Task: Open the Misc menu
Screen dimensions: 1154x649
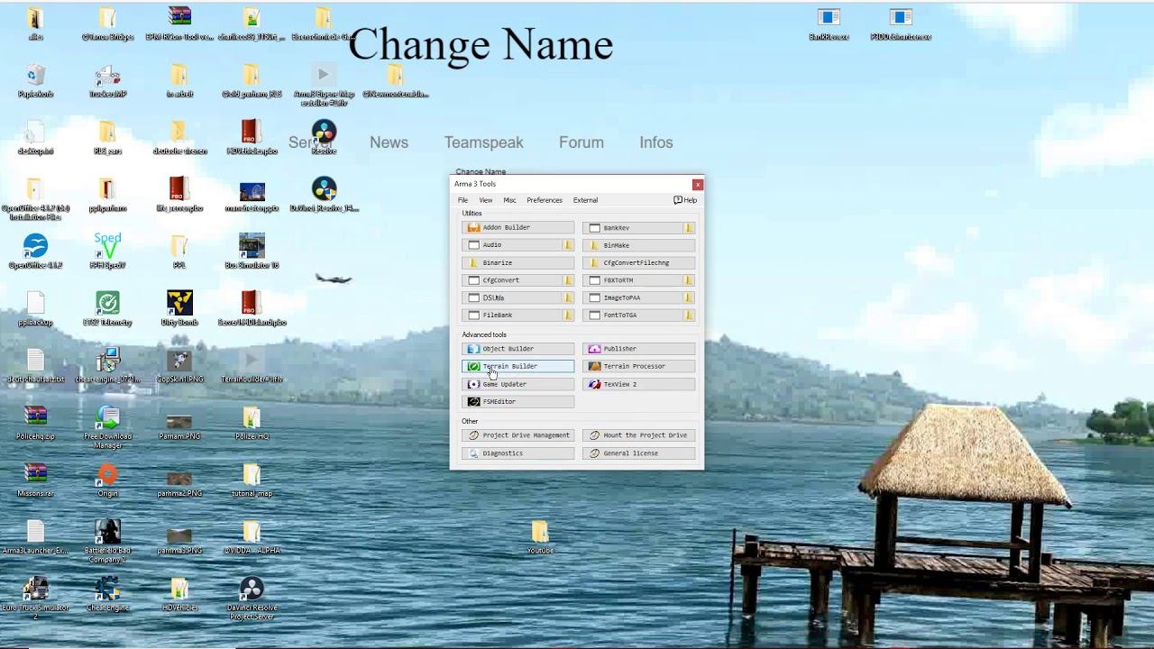Action: pos(509,200)
